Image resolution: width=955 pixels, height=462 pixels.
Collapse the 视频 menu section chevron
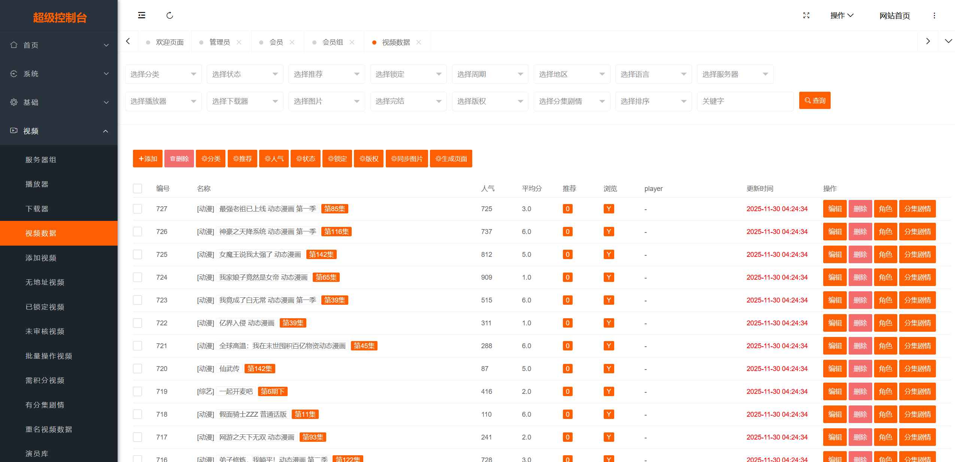click(x=105, y=131)
